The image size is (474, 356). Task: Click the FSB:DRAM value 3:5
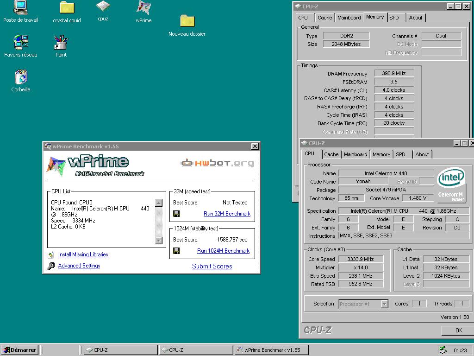394,82
